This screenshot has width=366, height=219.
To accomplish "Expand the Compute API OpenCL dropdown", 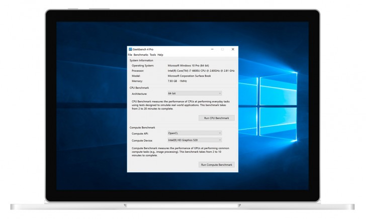I will pyautogui.click(x=195, y=133).
